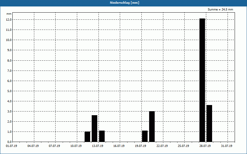Click the 12,0 value on the y-axis

9,20
